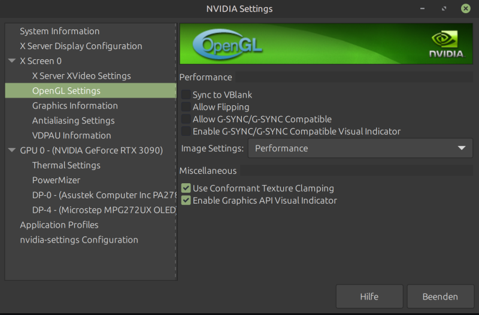
Task: Open the Image Settings dropdown
Action: coord(360,148)
